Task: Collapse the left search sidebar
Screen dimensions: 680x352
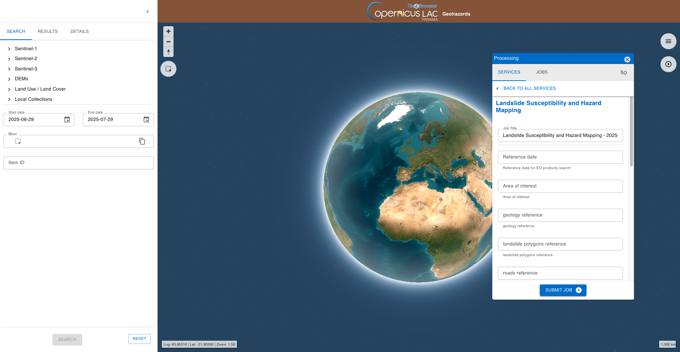Action: pyautogui.click(x=148, y=12)
